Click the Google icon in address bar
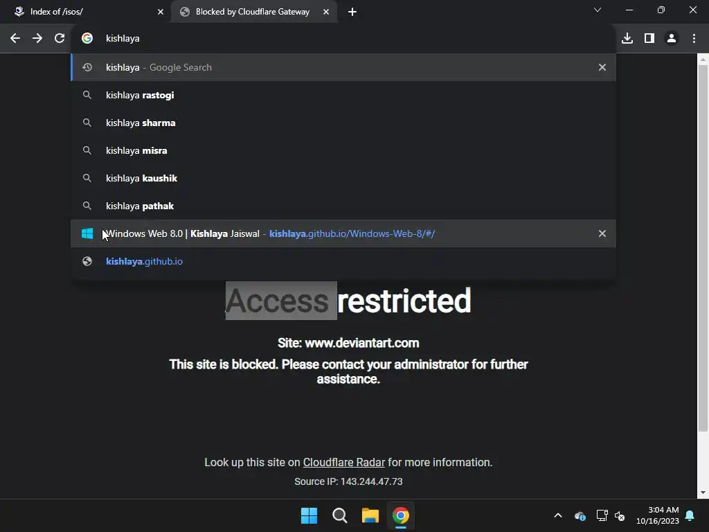709x532 pixels. 87,39
